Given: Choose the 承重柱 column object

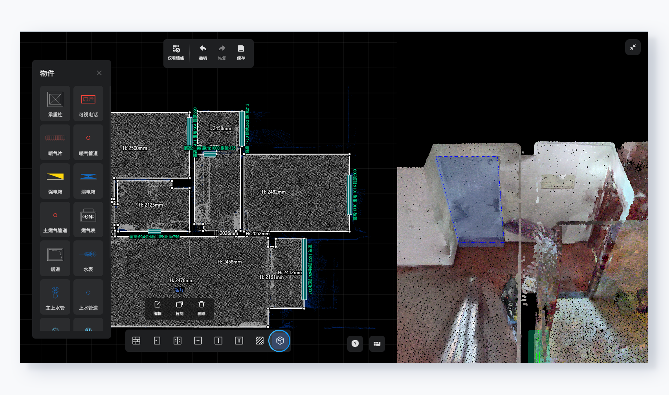Looking at the screenshot, I should point(55,104).
